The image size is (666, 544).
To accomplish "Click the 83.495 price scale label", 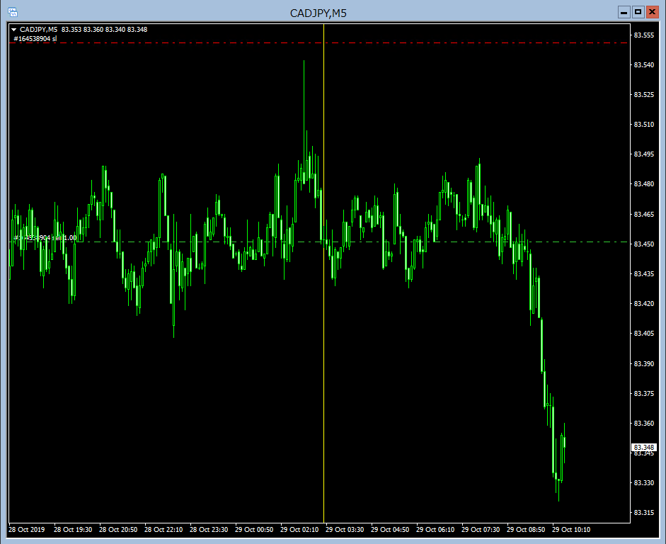I will [x=644, y=154].
